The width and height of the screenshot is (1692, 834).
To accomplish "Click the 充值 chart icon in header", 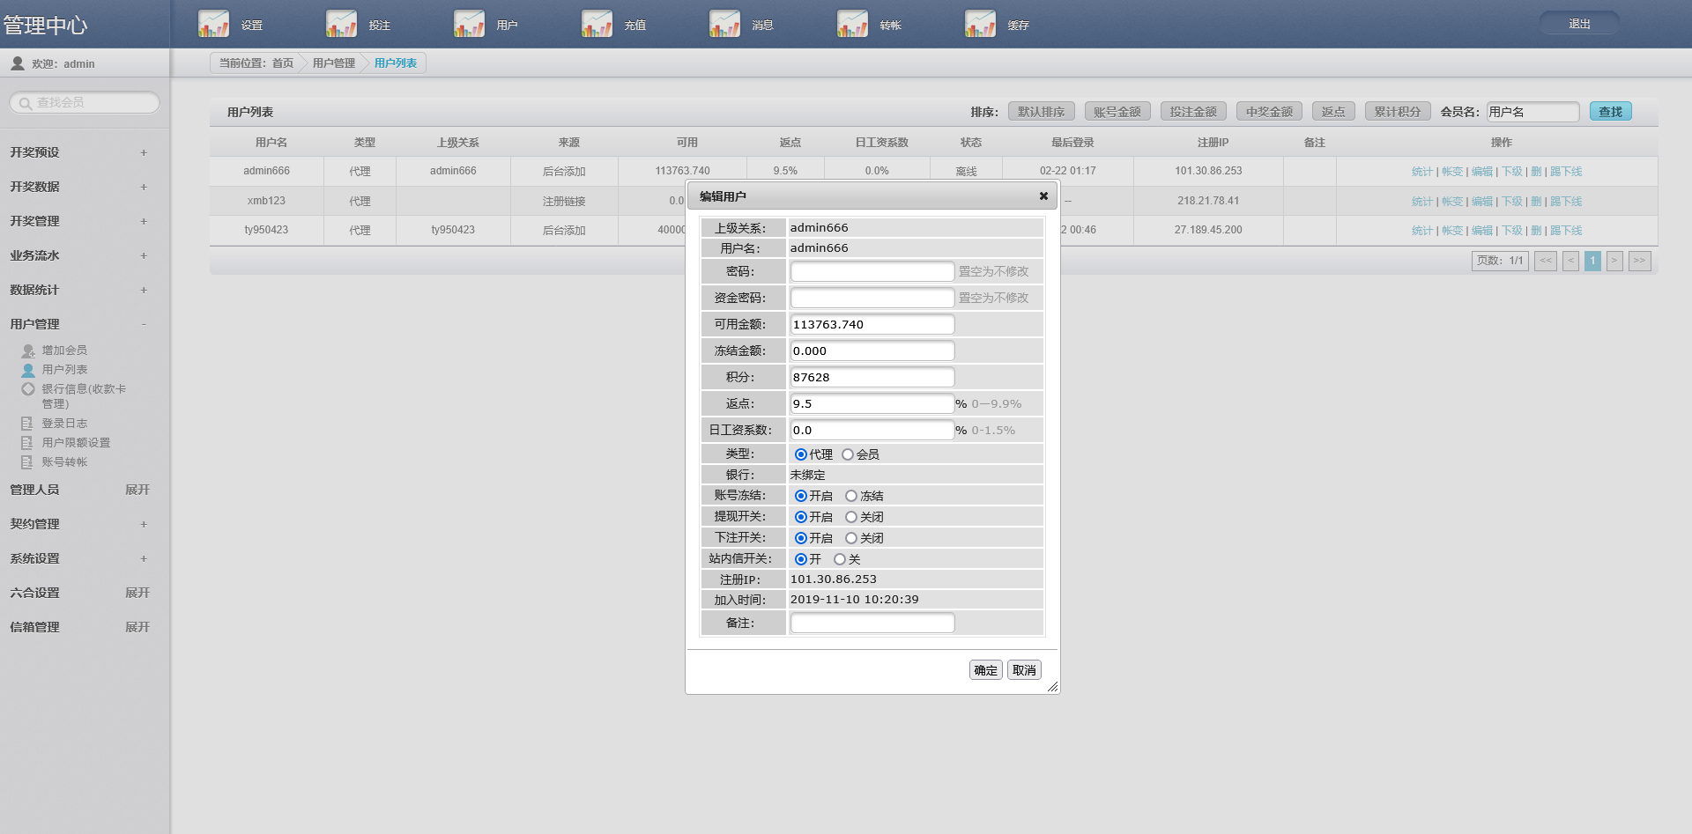I will click(x=597, y=24).
